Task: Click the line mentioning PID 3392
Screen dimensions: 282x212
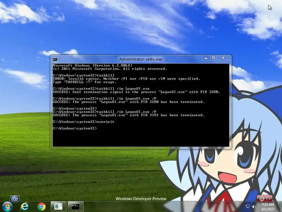Action: pyautogui.click(x=129, y=115)
